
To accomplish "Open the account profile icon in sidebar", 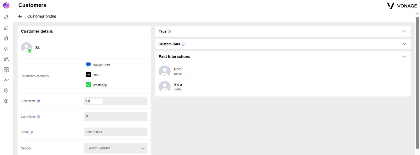I will (x=6, y=101).
